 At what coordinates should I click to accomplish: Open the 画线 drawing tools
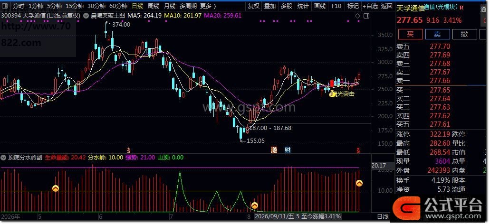click(320, 6)
